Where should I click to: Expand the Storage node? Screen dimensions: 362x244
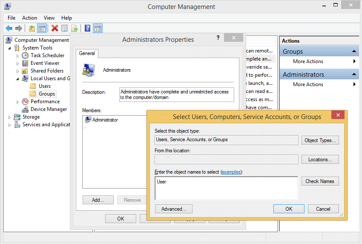click(x=9, y=117)
